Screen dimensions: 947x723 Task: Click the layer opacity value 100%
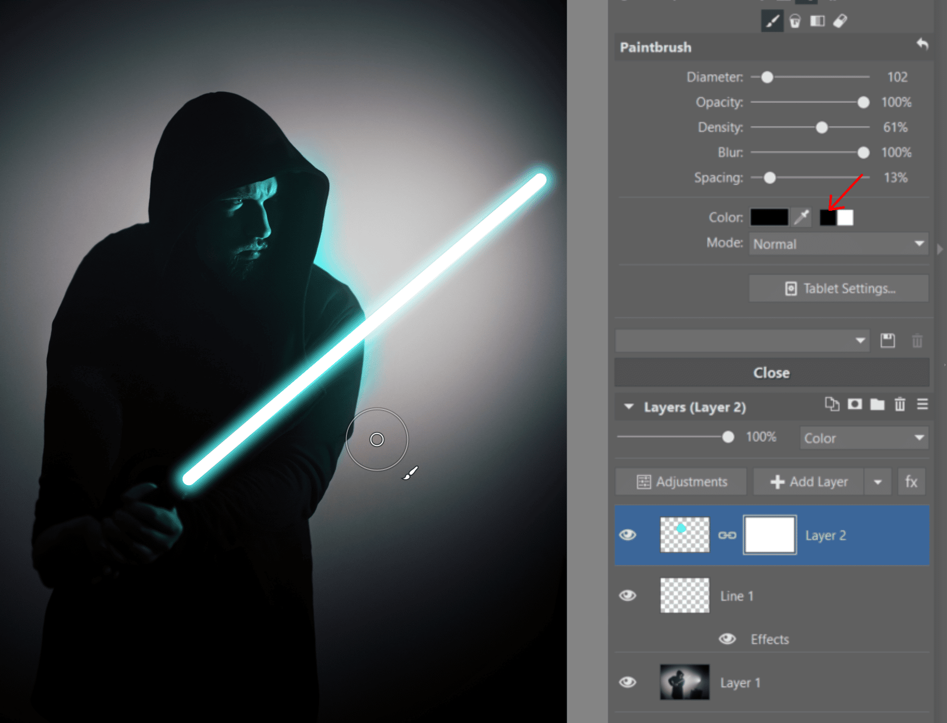point(761,437)
